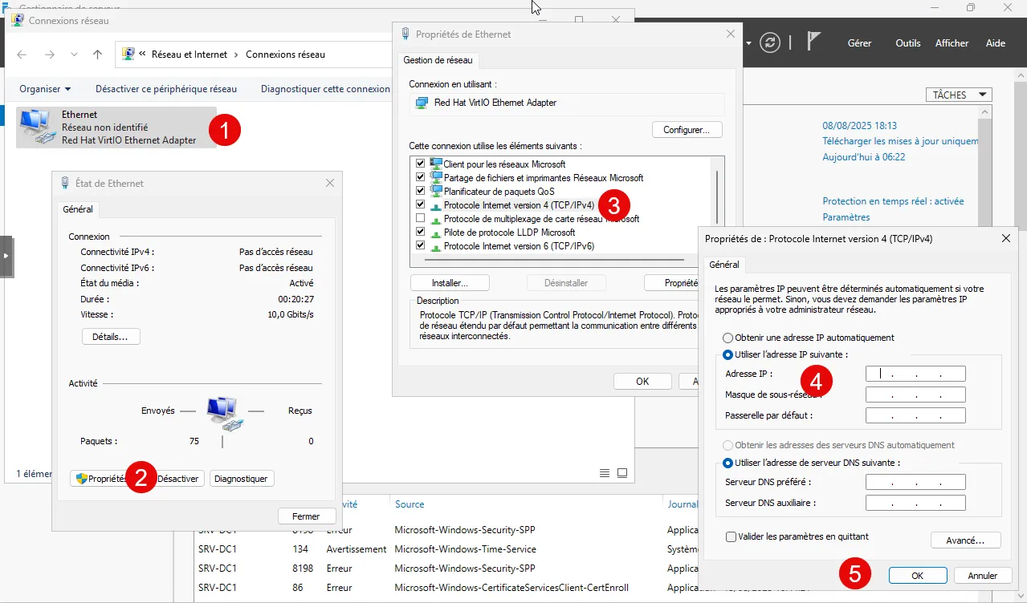Expand the Organiser menu
This screenshot has height=603, width=1027.
[45, 89]
